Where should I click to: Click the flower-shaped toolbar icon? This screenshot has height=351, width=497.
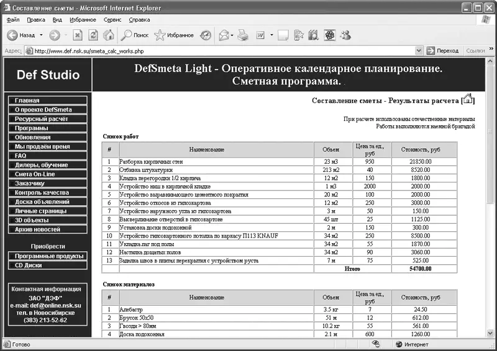tap(330, 35)
